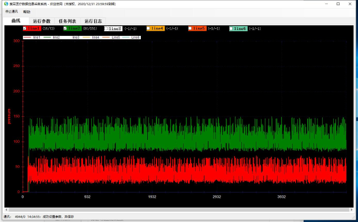Uncheck the red line1 checkbox
Screen dimensions: 358x222
click(25, 28)
